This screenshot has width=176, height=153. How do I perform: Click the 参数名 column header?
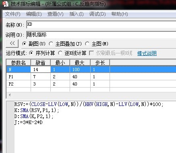(x=19, y=63)
